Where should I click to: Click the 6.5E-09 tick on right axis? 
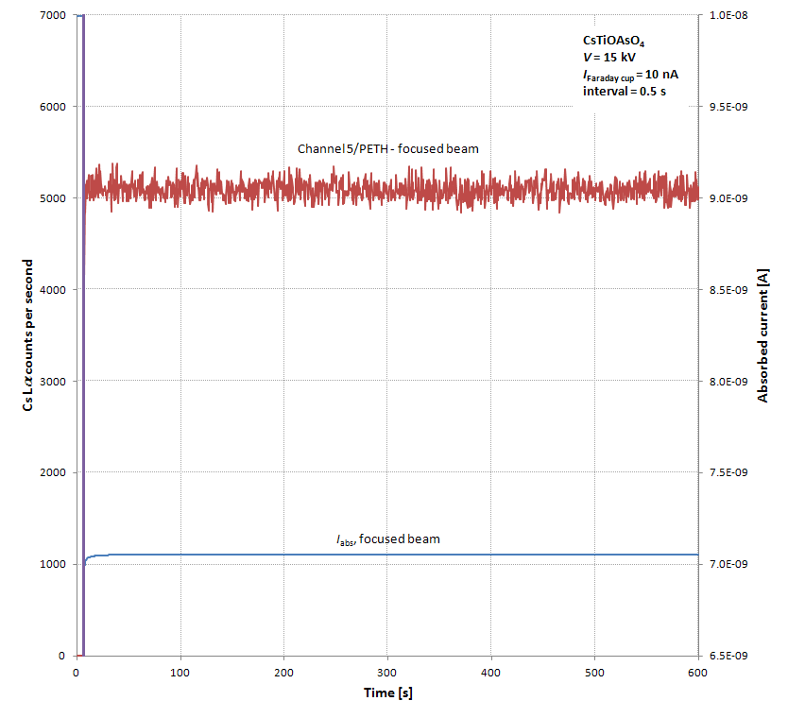(728, 656)
